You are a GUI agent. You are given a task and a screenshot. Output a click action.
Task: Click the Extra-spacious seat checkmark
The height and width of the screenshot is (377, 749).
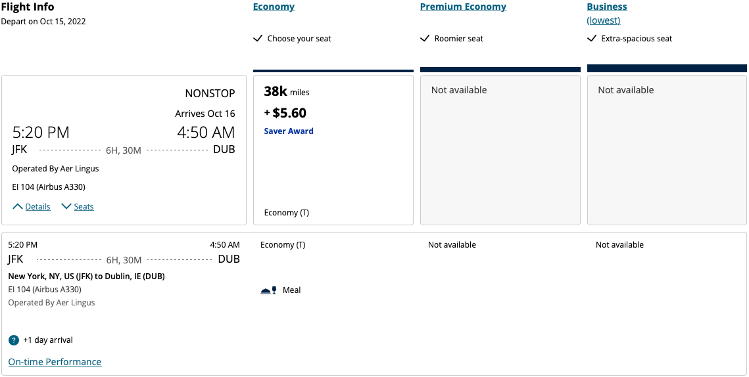(592, 38)
